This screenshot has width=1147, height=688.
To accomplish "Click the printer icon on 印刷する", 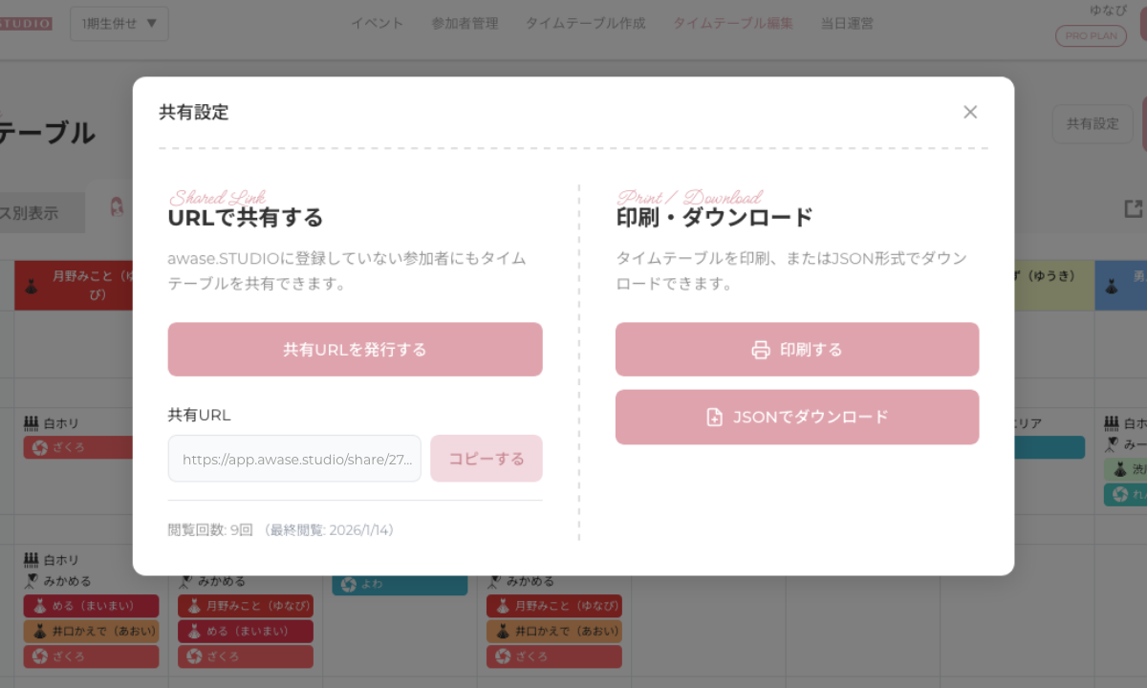I will 761,350.
